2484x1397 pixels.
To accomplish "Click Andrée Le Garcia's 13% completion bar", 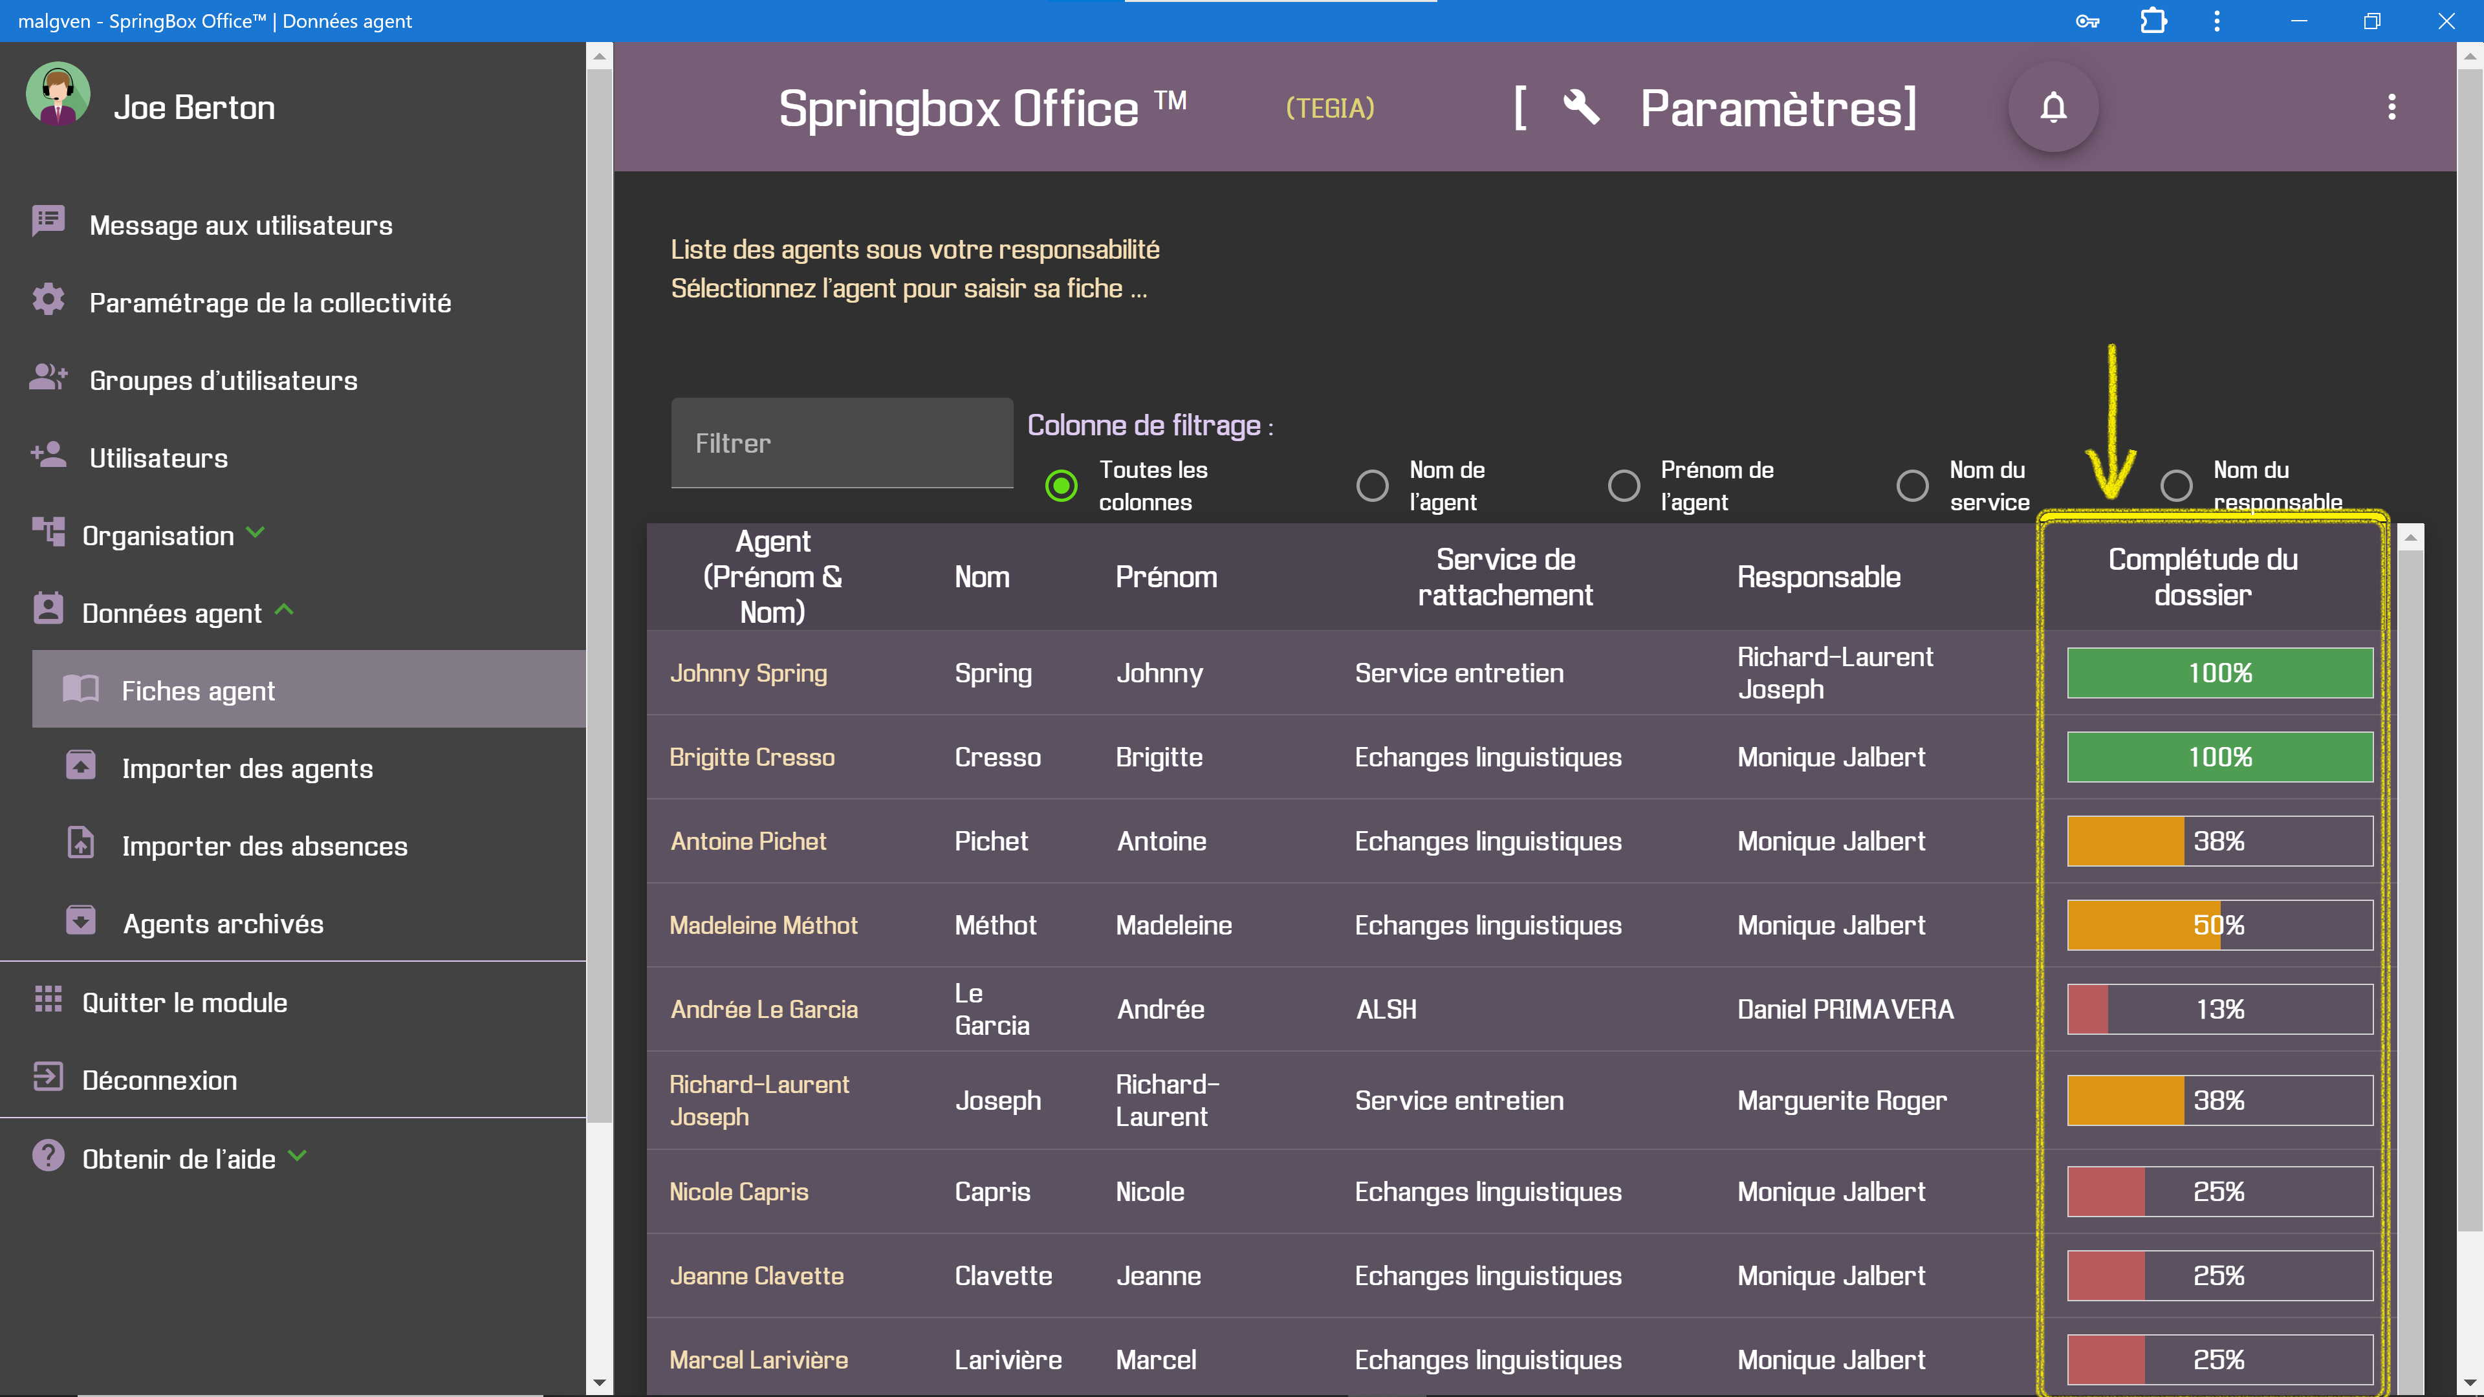I will (2220, 1010).
